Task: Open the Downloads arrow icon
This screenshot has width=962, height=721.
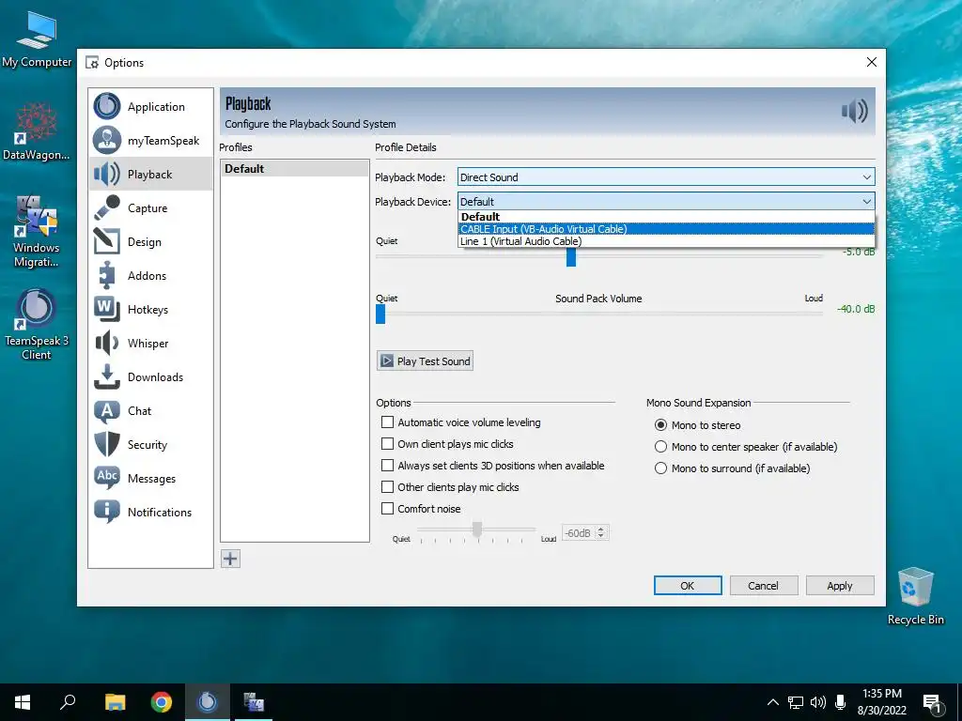Action: pos(107,376)
